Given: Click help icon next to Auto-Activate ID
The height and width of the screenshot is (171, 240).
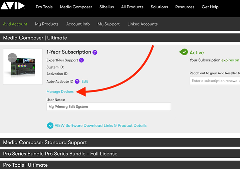Looking at the screenshot, I should [x=77, y=81].
